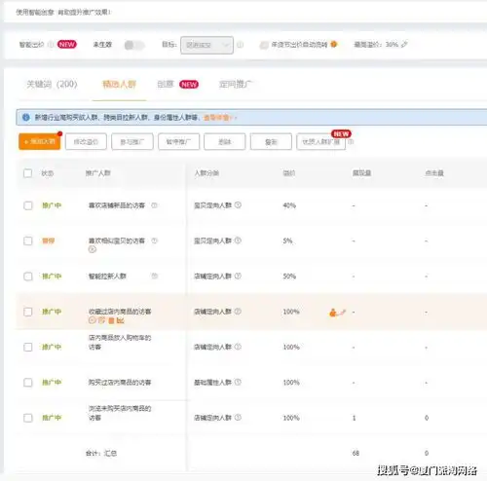Switch to 关键词 (200) tab
Screen dimensions: 487x481
pyautogui.click(x=52, y=85)
